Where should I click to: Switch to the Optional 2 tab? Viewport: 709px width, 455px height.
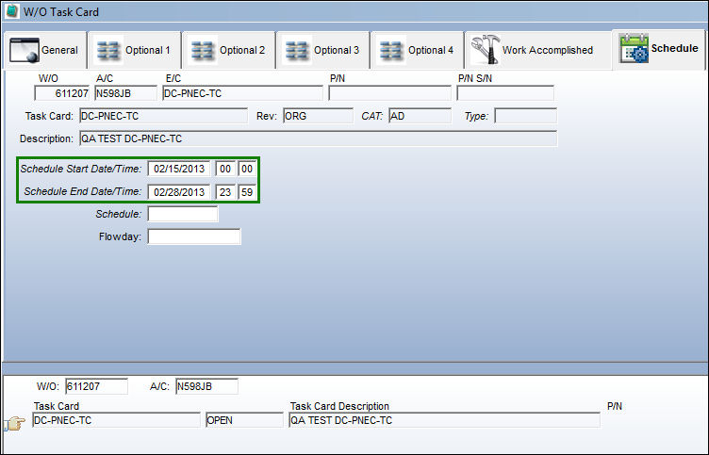pos(229,50)
